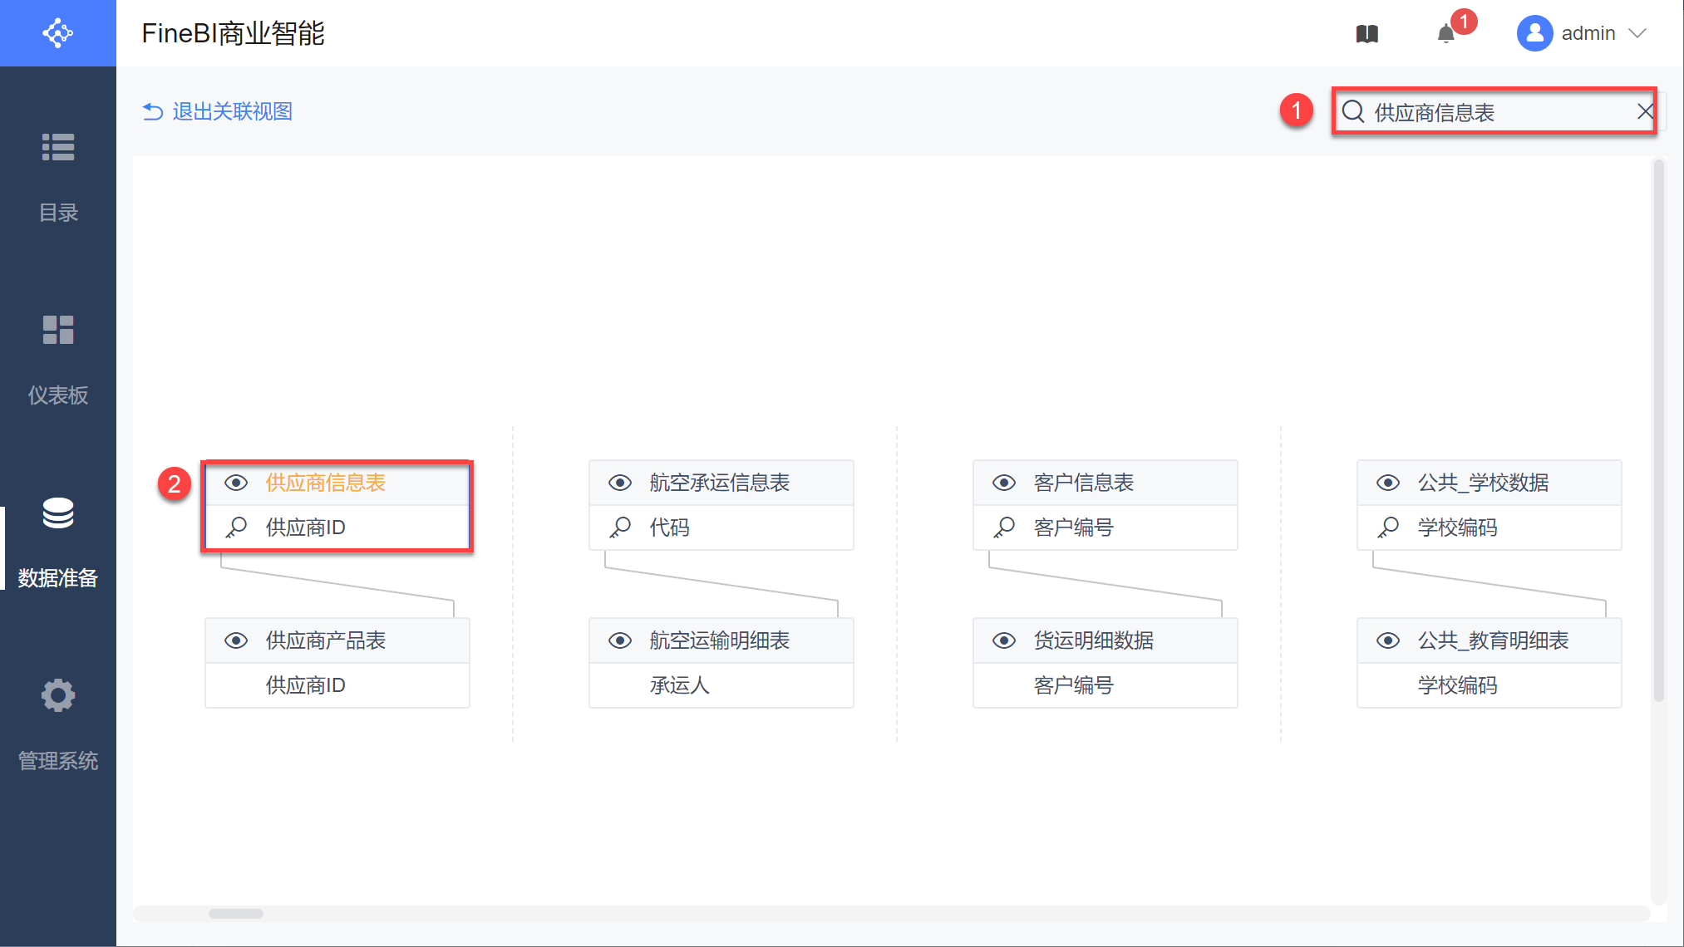
Task: Open the help documentation book icon
Action: pos(1366,34)
